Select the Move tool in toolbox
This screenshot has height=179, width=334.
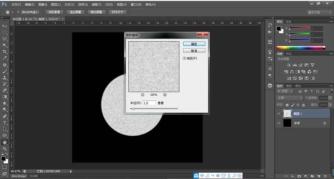(x=5, y=26)
